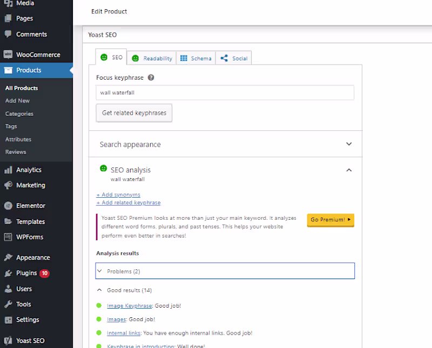This screenshot has width=432, height=348.
Task: Click the Yoast SEO sidebar icon
Action: (x=8, y=340)
